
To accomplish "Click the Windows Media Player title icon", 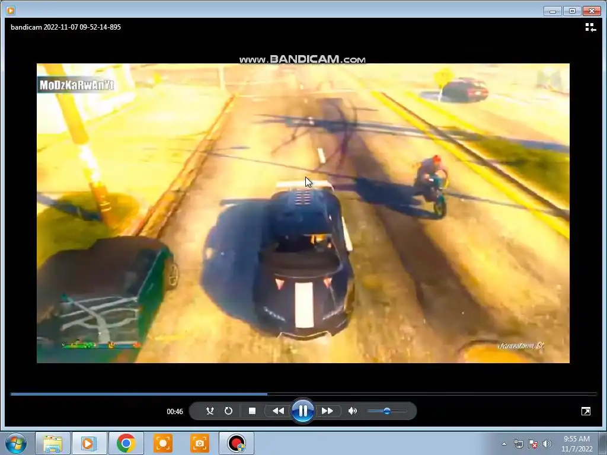I will click(x=11, y=11).
